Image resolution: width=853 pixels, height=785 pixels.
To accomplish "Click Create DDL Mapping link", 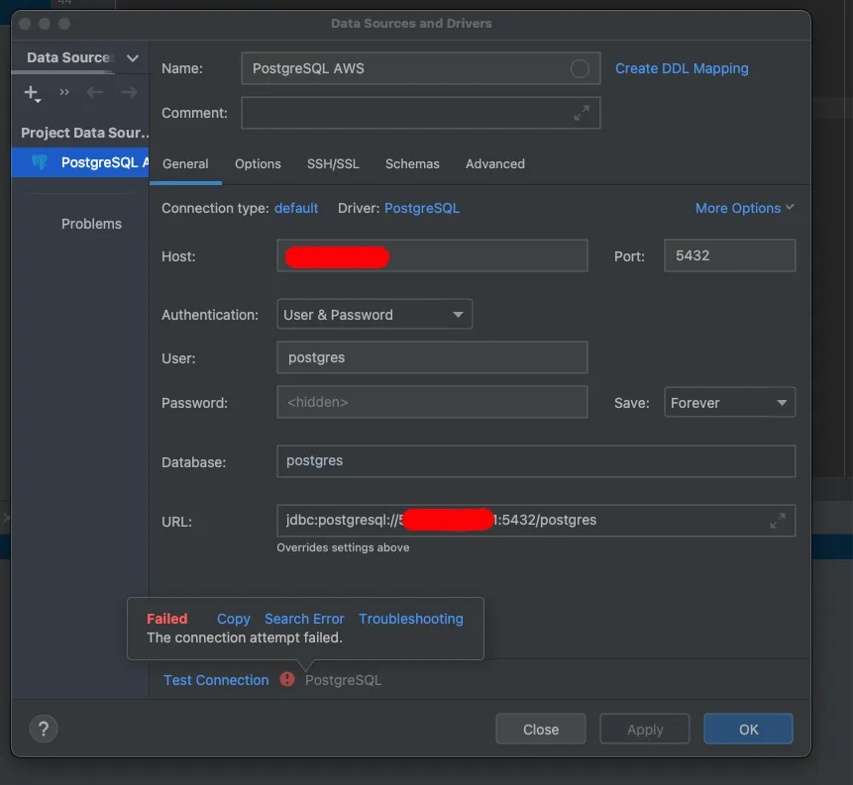I will pos(682,68).
